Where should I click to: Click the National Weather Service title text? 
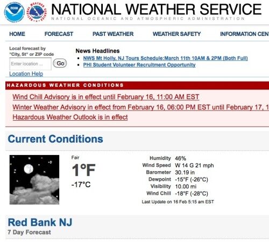157,9
